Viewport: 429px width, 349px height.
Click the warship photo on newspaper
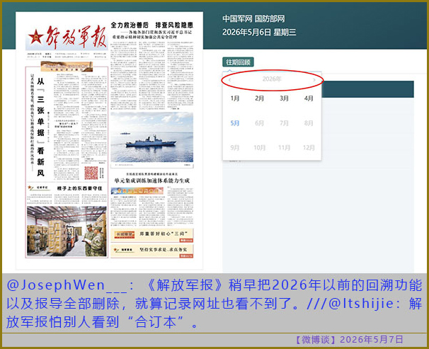(151, 137)
